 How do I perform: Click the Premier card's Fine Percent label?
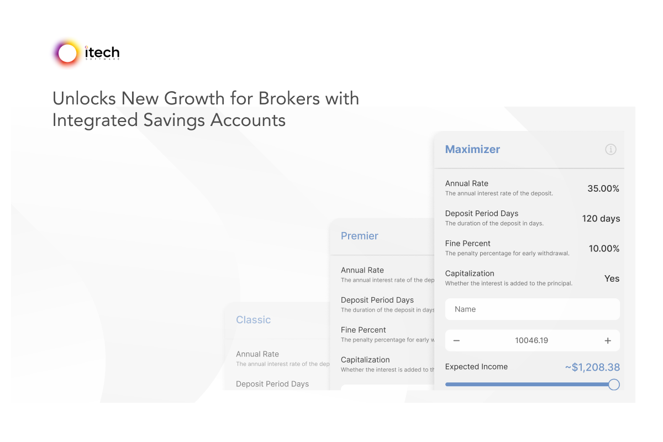pos(364,330)
